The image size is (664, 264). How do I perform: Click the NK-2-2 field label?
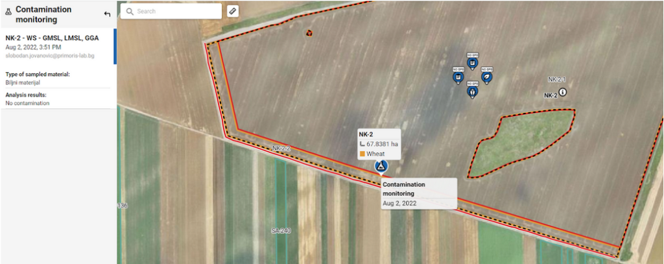point(281,149)
